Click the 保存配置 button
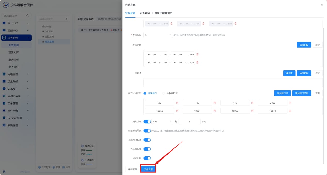Screen dimensions: 327x175 tap(132, 169)
